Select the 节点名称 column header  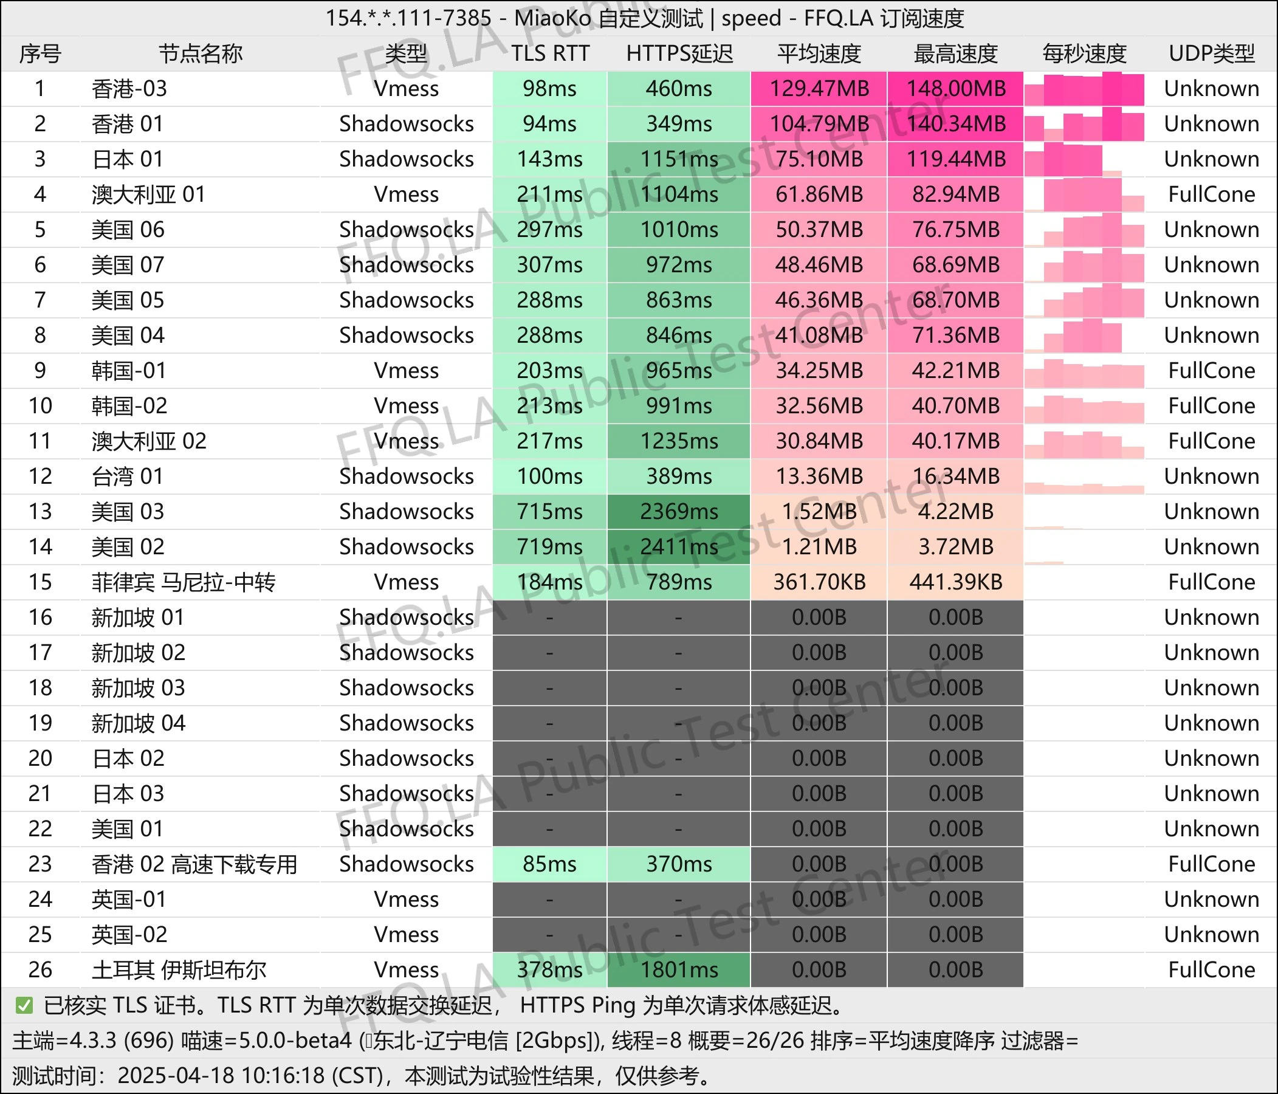click(201, 53)
